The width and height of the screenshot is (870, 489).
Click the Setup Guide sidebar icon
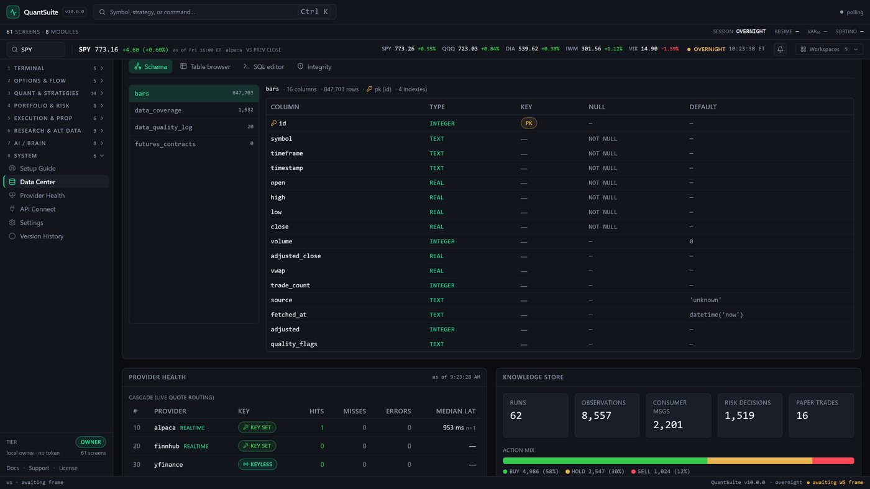pos(12,168)
